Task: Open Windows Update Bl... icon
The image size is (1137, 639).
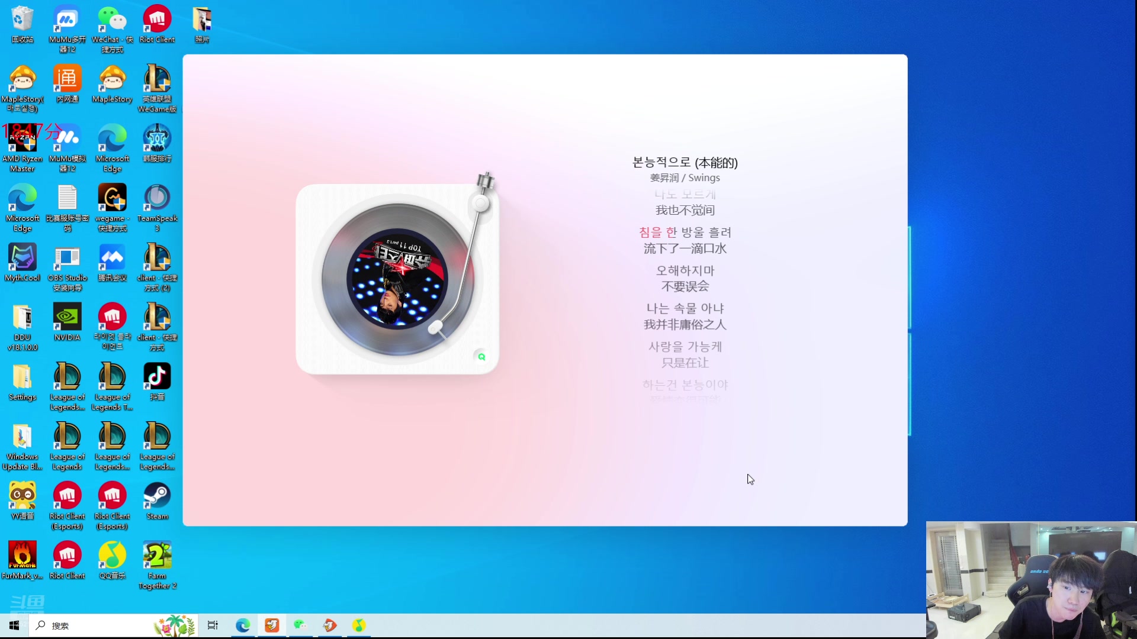Action: [x=22, y=447]
